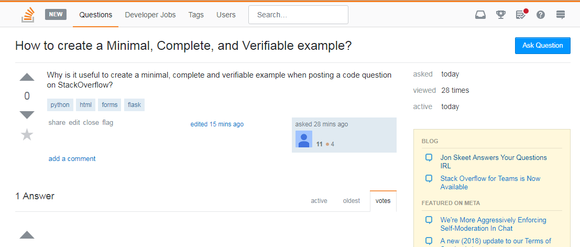Open the achievements trophy icon
The image size is (580, 247).
[x=501, y=15]
